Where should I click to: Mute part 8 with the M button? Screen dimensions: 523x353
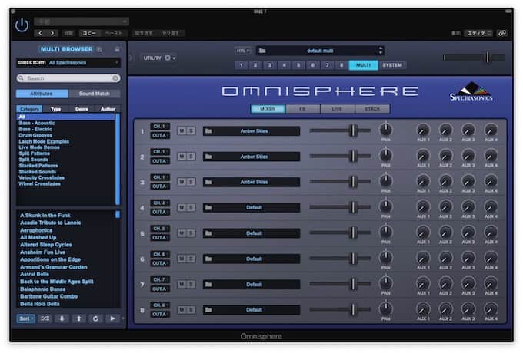[182, 310]
